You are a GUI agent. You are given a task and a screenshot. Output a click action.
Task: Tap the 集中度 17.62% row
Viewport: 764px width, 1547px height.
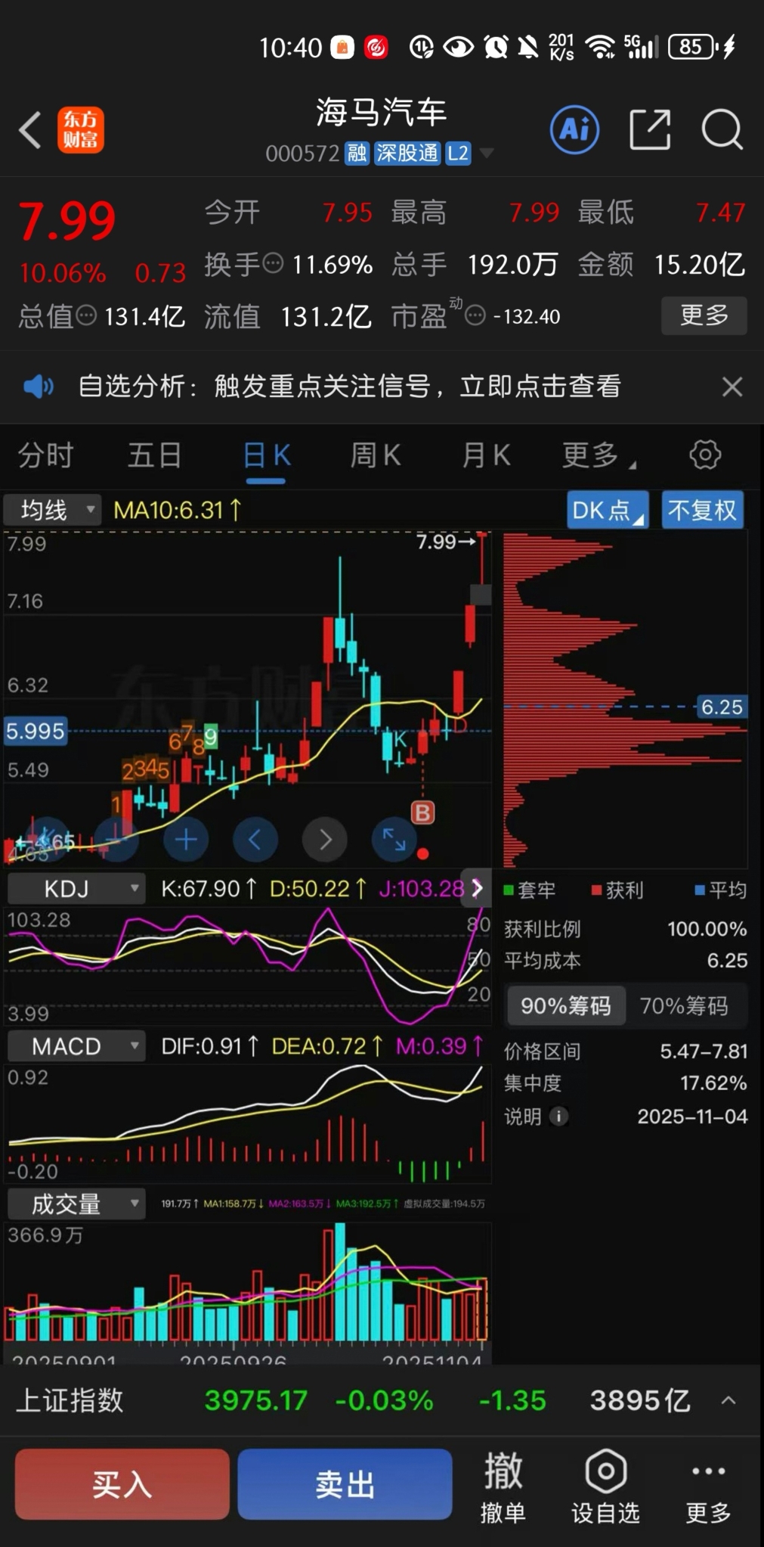(626, 1083)
